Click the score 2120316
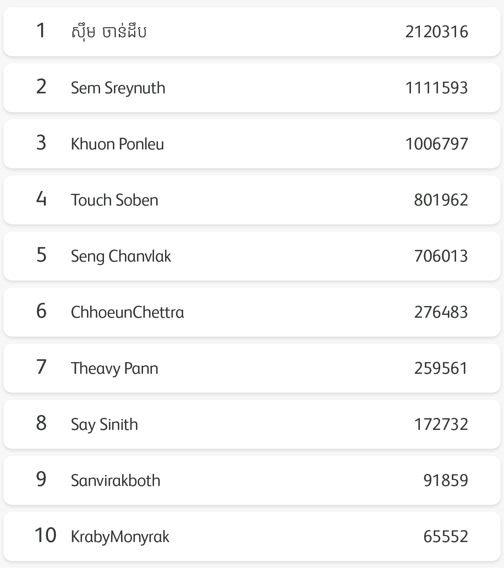This screenshot has width=504, height=568. pyautogui.click(x=437, y=32)
